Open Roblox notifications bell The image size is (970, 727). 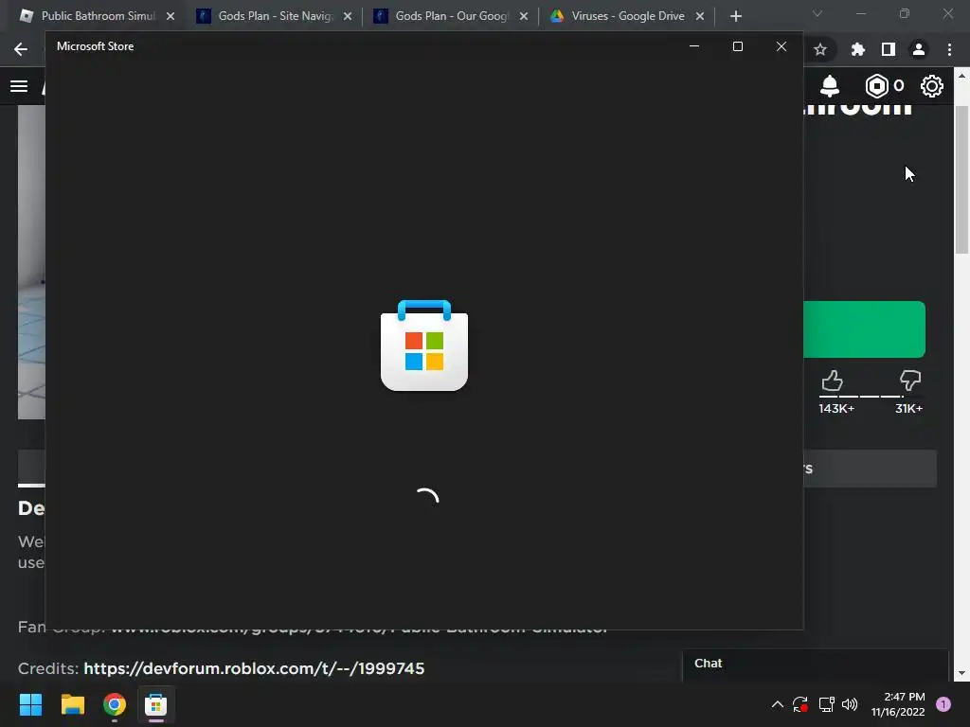[830, 86]
